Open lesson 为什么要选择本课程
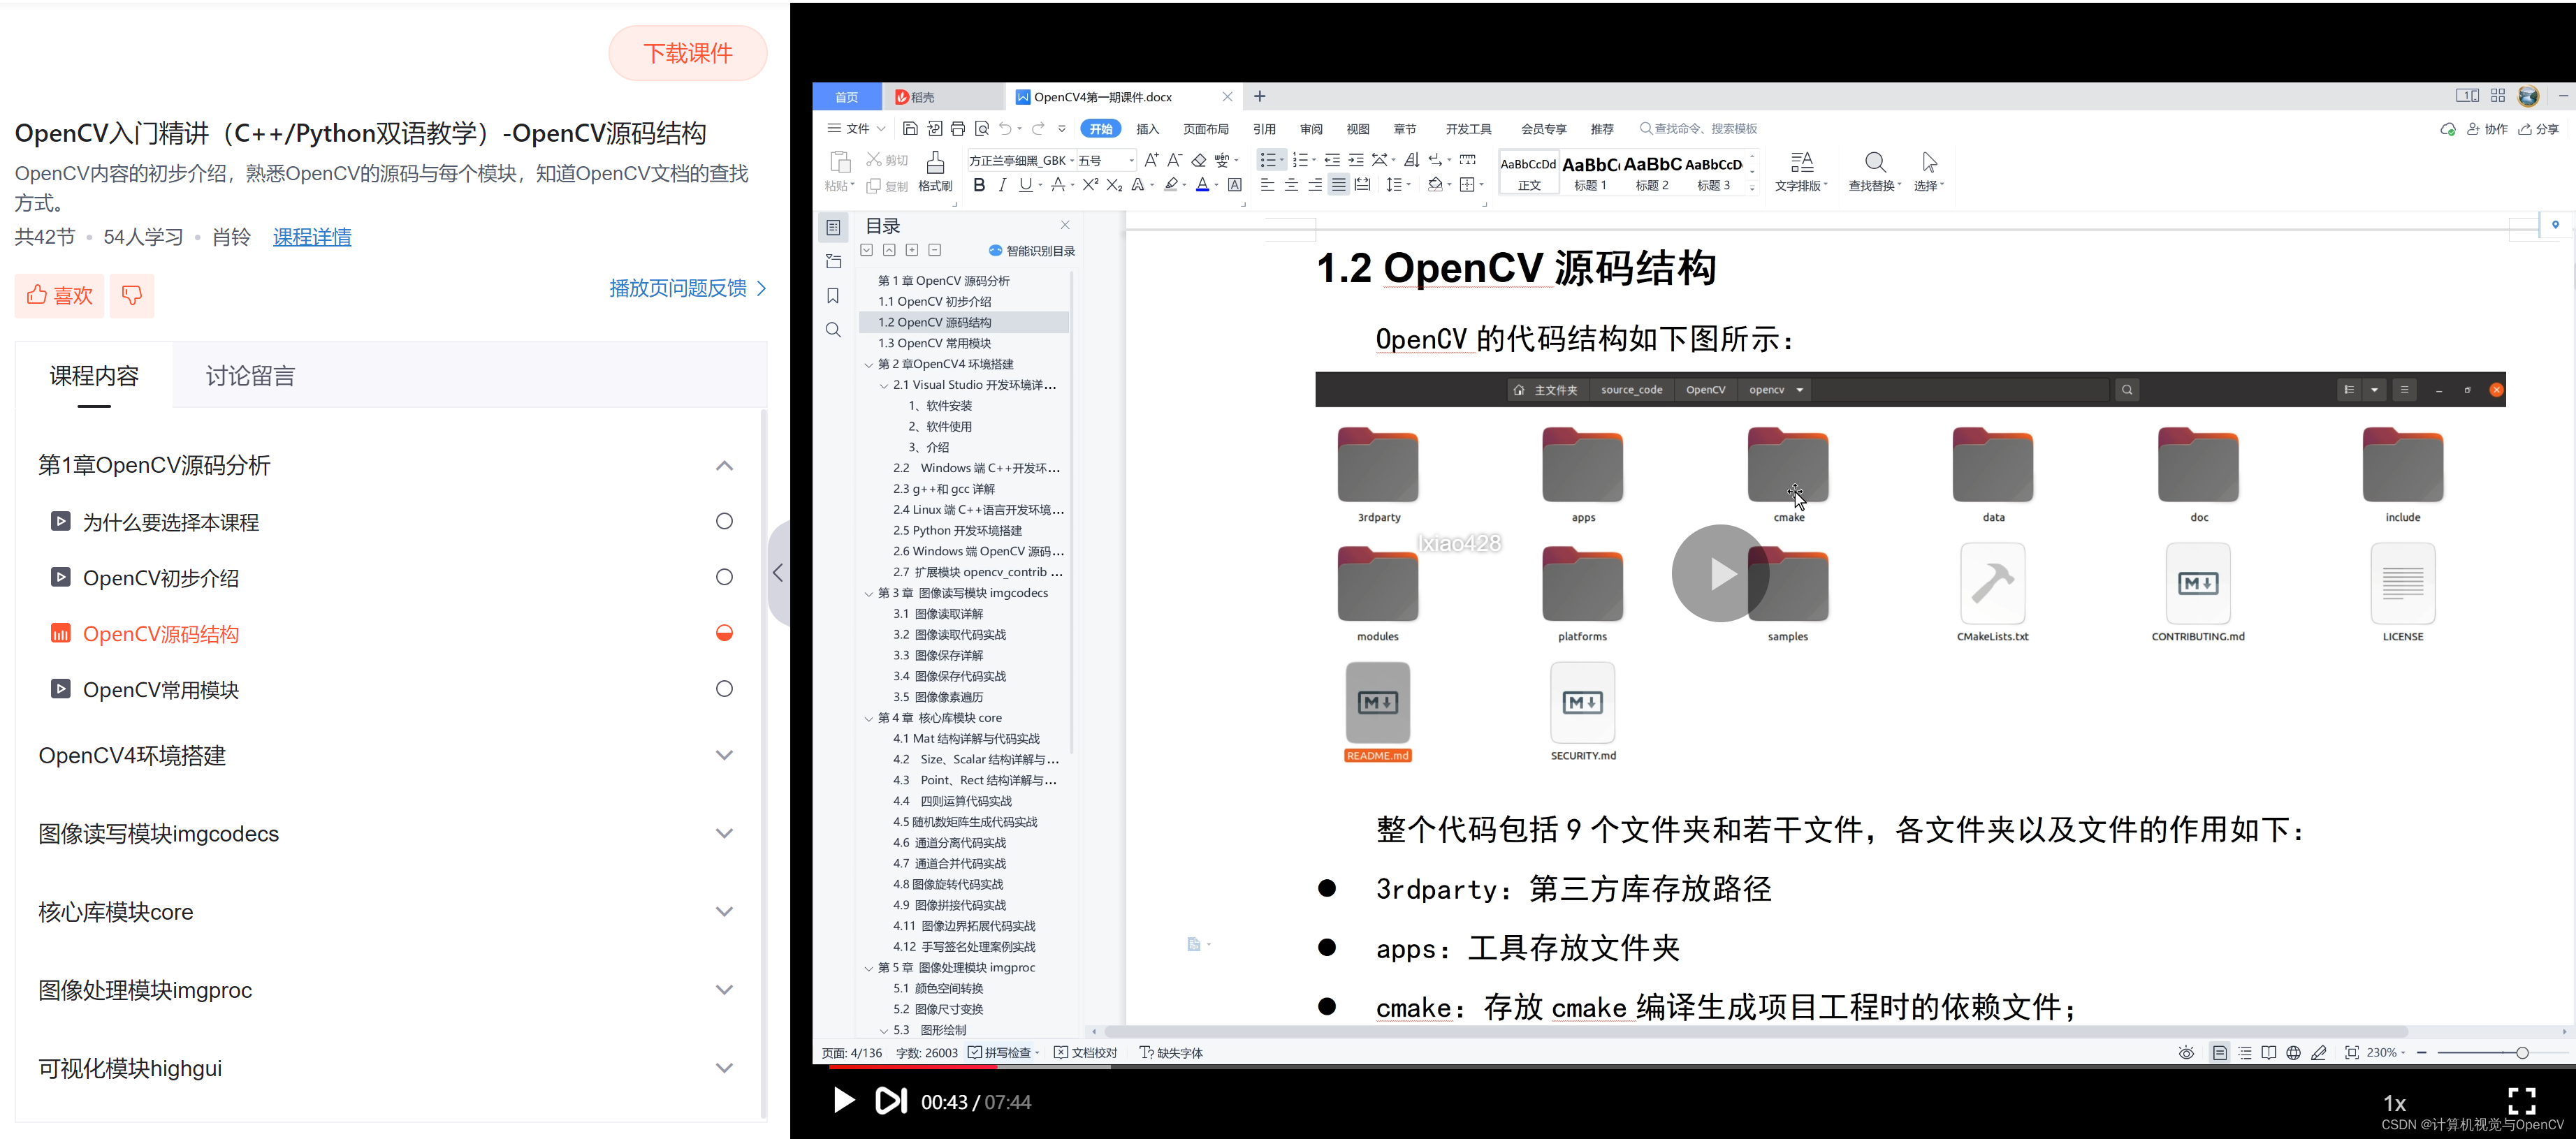The height and width of the screenshot is (1139, 2576). point(171,522)
